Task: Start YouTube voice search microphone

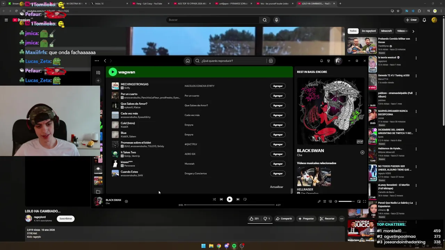Action: coord(276,20)
